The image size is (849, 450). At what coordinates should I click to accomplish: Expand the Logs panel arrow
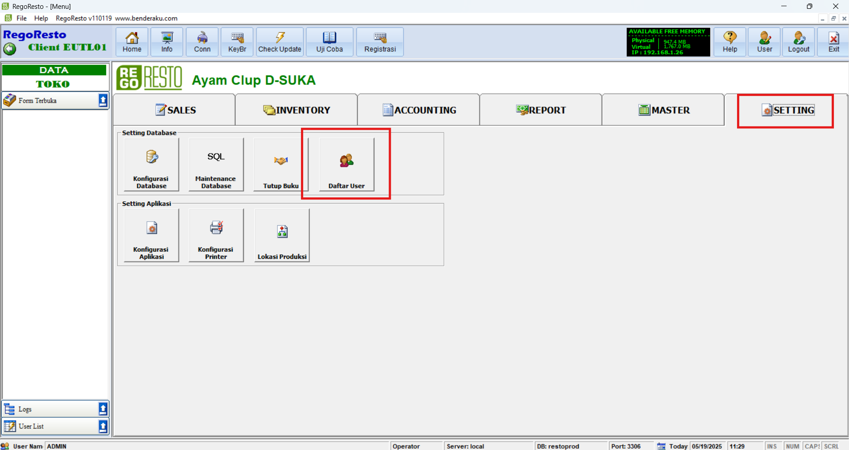103,409
